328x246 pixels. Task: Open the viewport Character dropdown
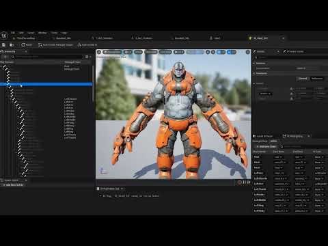[x=151, y=52]
